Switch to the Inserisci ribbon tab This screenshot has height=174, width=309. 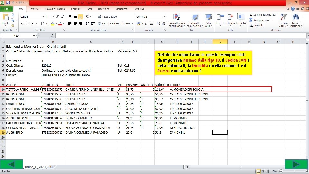pyautogui.click(x=34, y=9)
